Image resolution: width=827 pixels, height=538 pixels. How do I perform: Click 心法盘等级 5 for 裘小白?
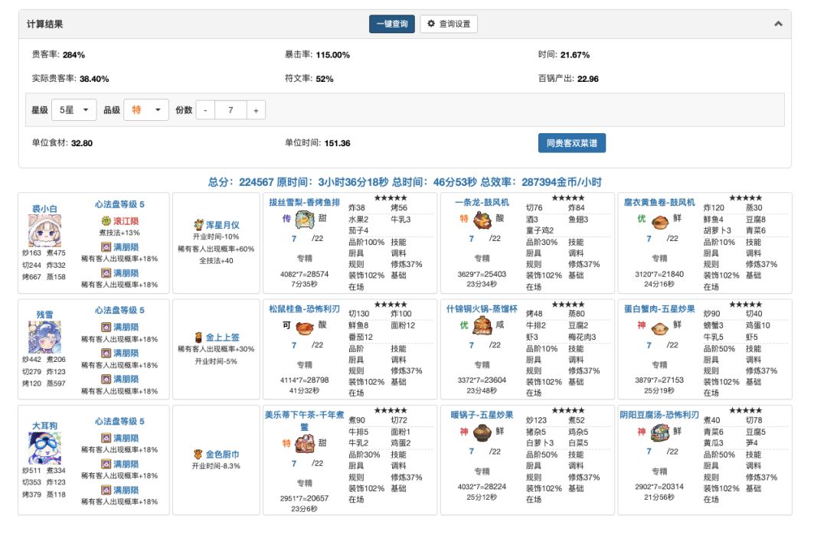119,204
